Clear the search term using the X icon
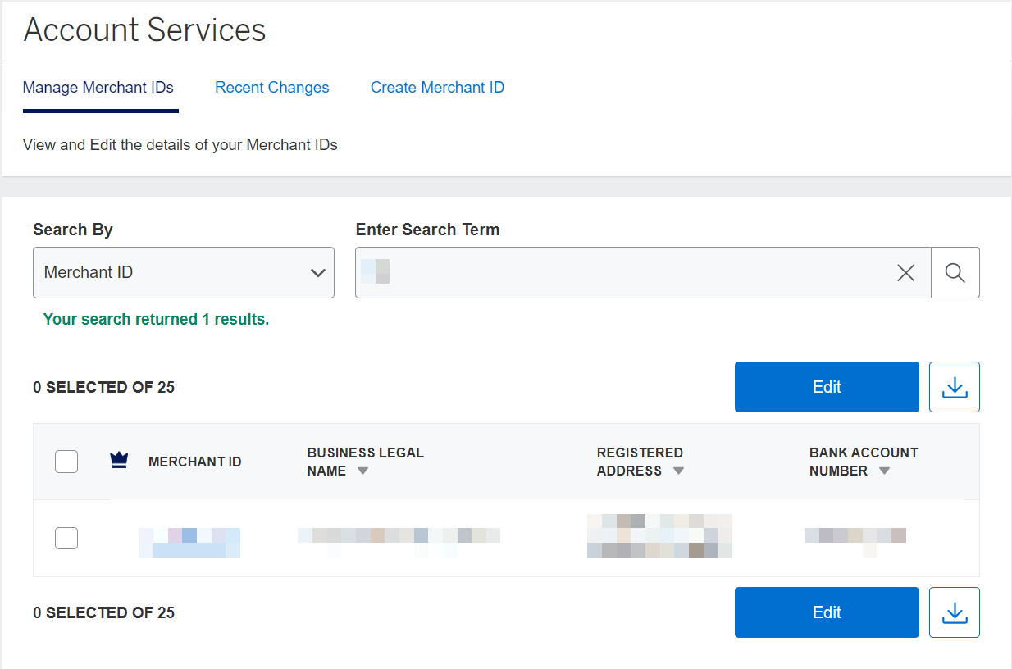The image size is (1012, 669). pyautogui.click(x=905, y=272)
